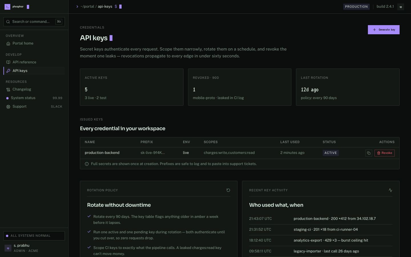Open System status page
This screenshot has width=411, height=257.
34,98
